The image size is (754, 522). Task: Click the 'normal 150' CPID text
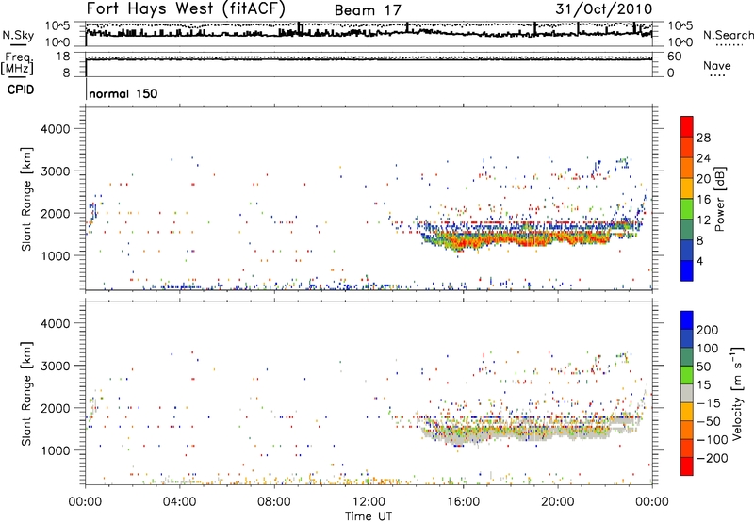[x=123, y=93]
